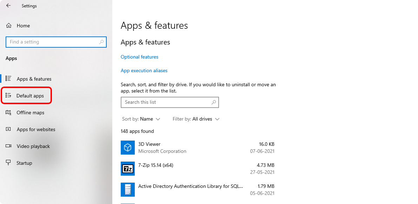
Task: Open Offline maps settings
Action: pos(31,113)
